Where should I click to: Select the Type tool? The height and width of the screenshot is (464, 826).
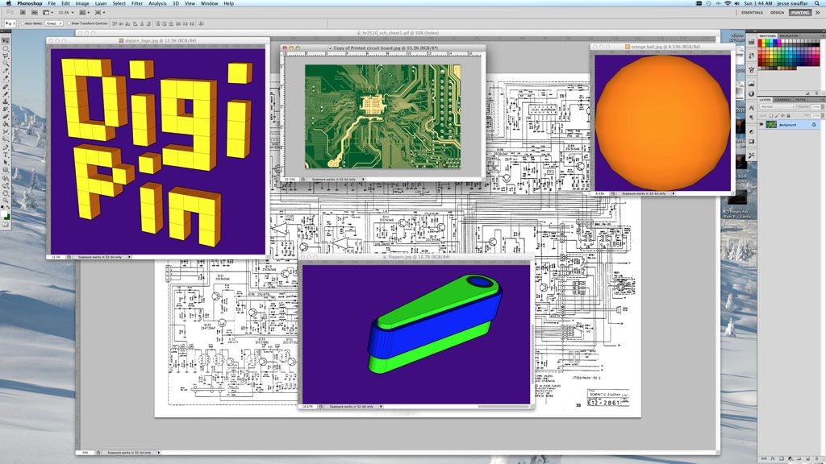tap(6, 155)
